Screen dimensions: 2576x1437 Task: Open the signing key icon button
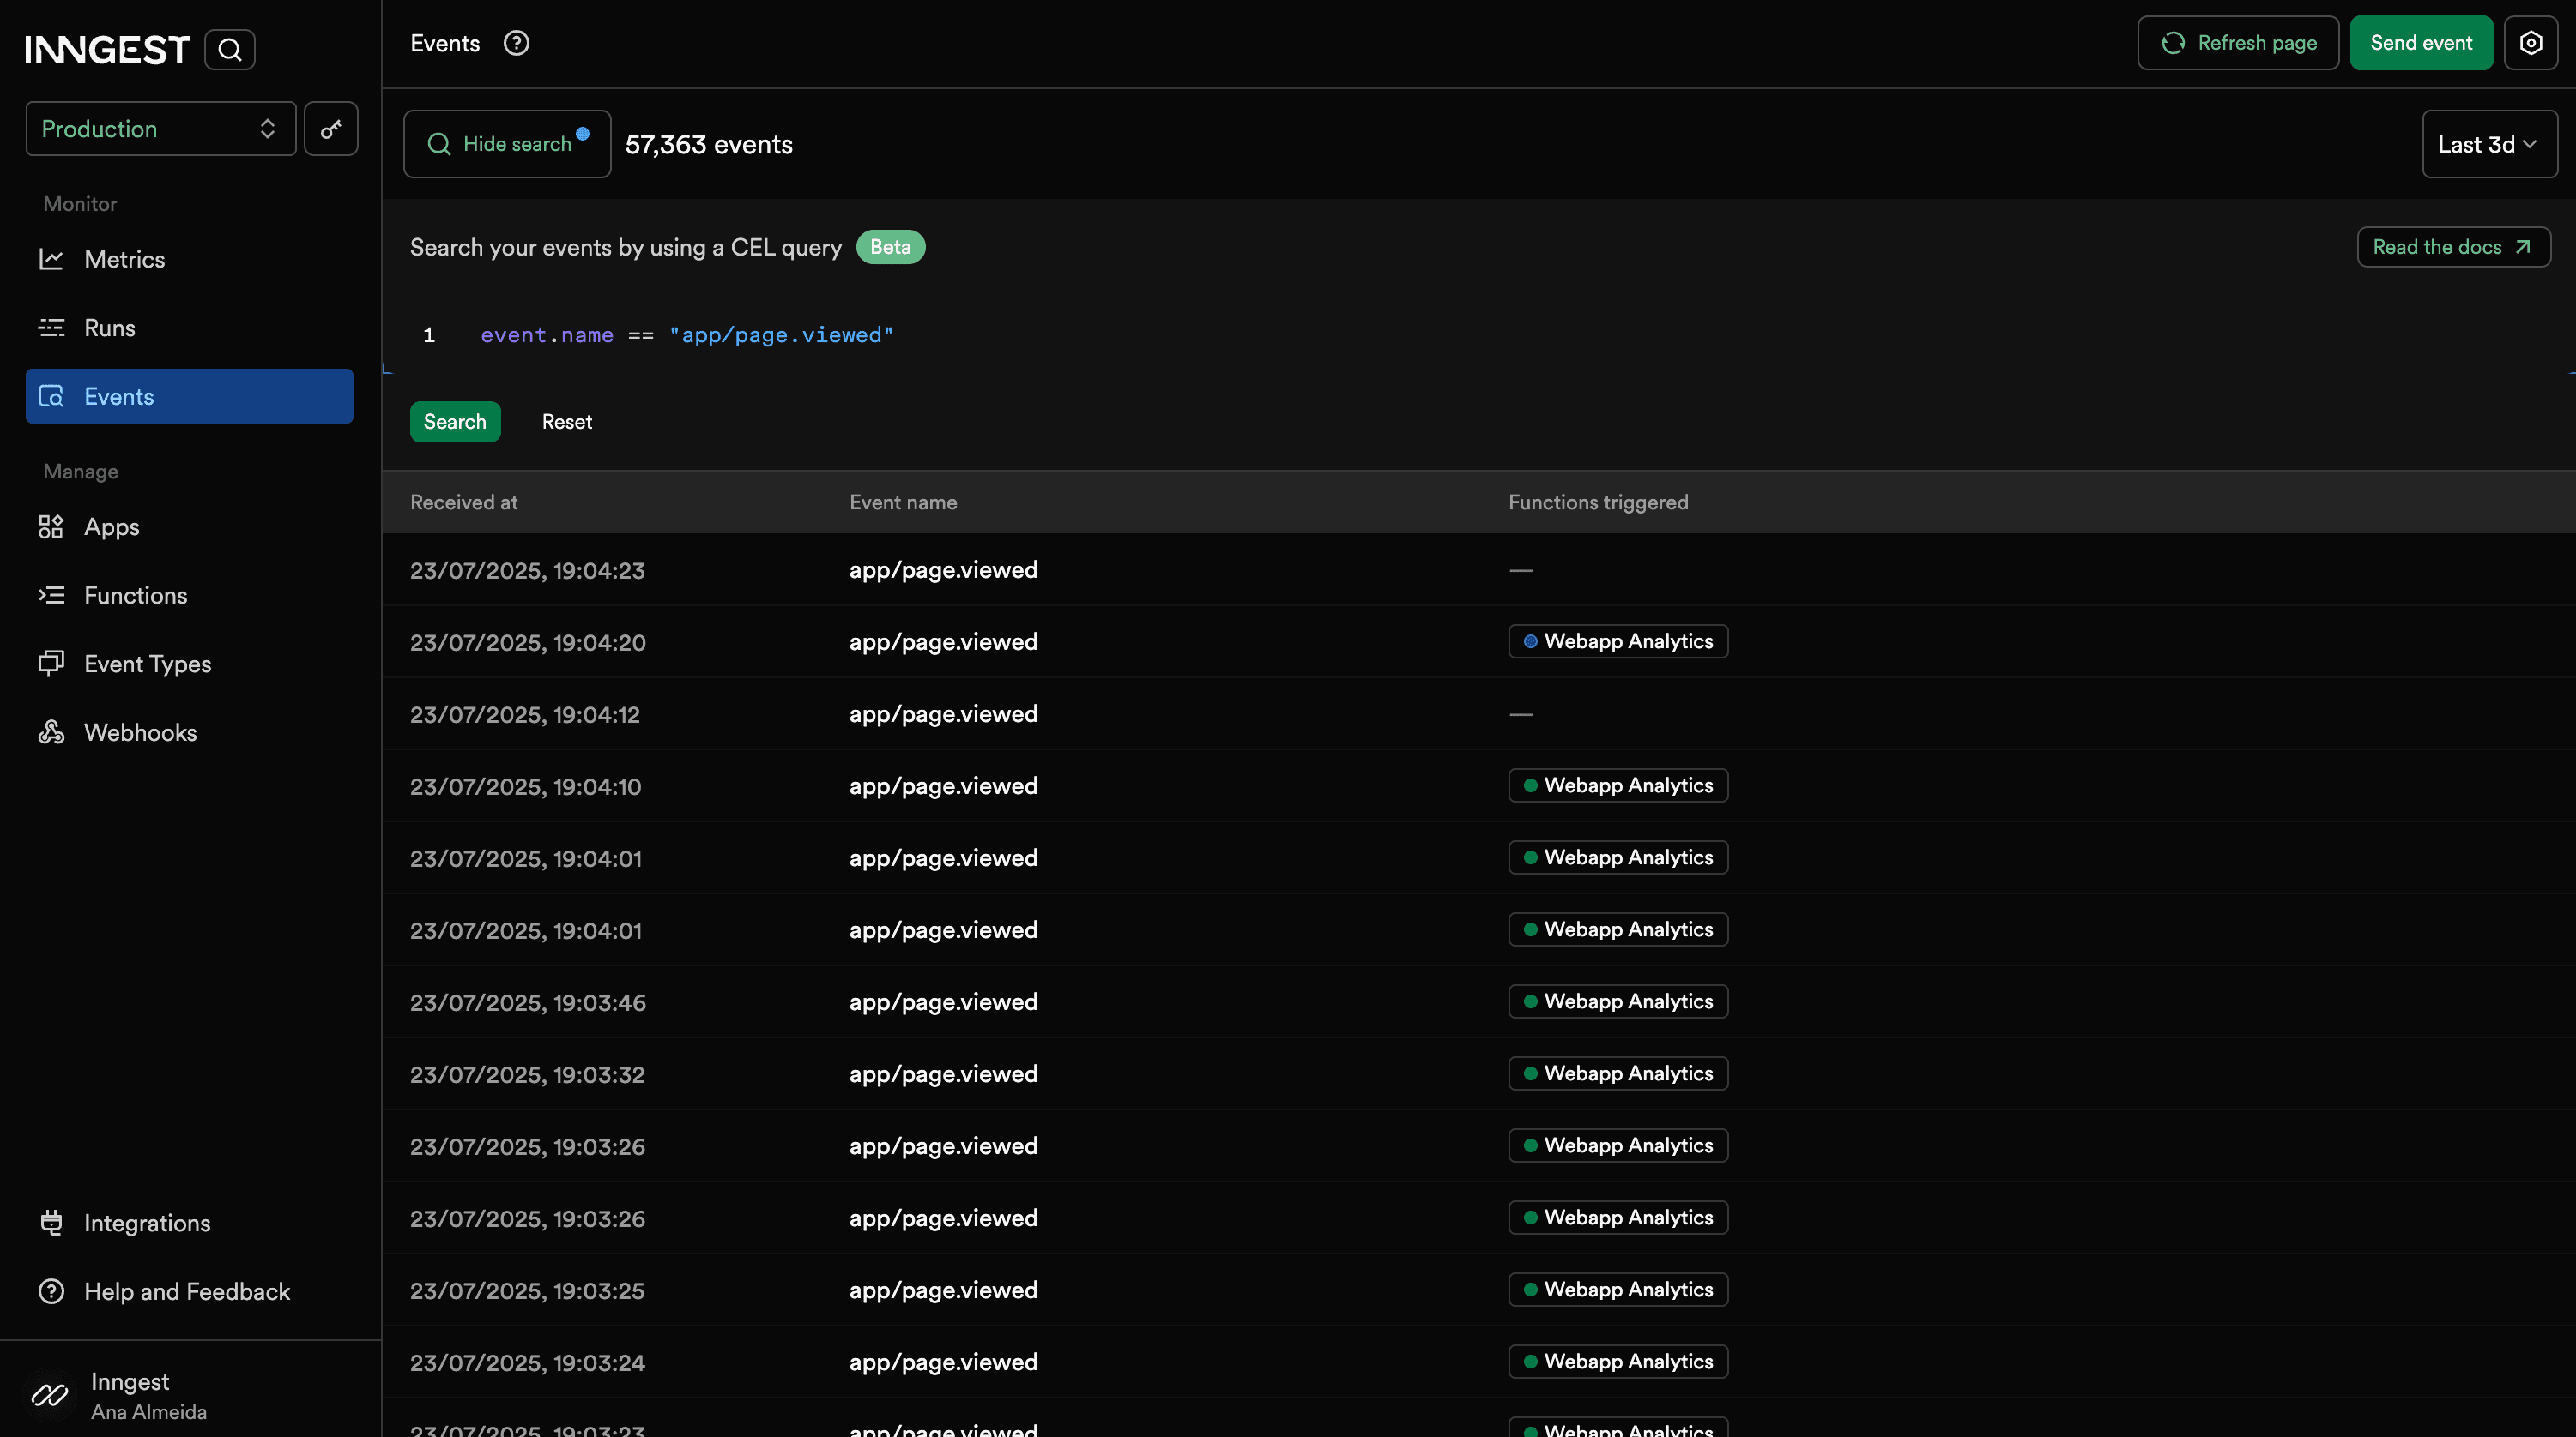tap(331, 129)
